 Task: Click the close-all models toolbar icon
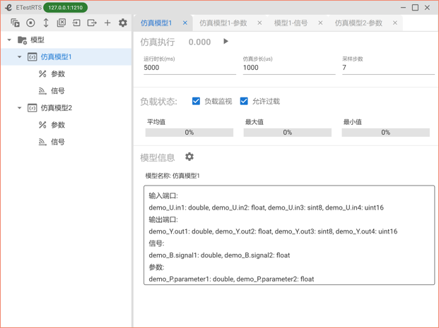pos(62,23)
